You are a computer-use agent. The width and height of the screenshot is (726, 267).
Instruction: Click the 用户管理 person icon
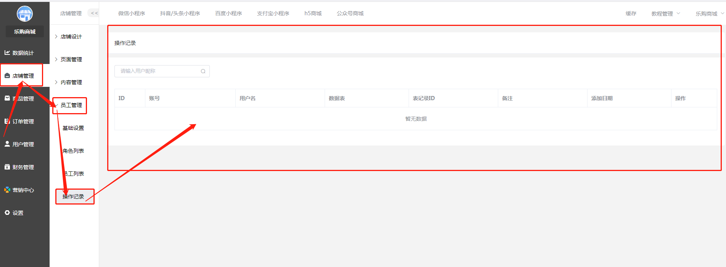(x=7, y=144)
